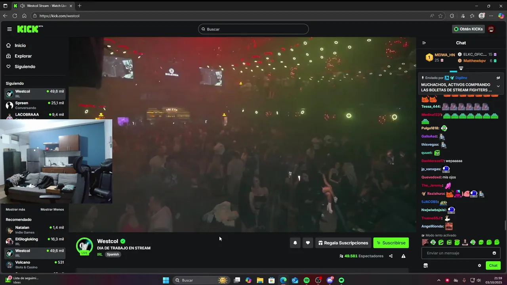Add page to favorites star icon
507x285 pixels.
point(440,16)
